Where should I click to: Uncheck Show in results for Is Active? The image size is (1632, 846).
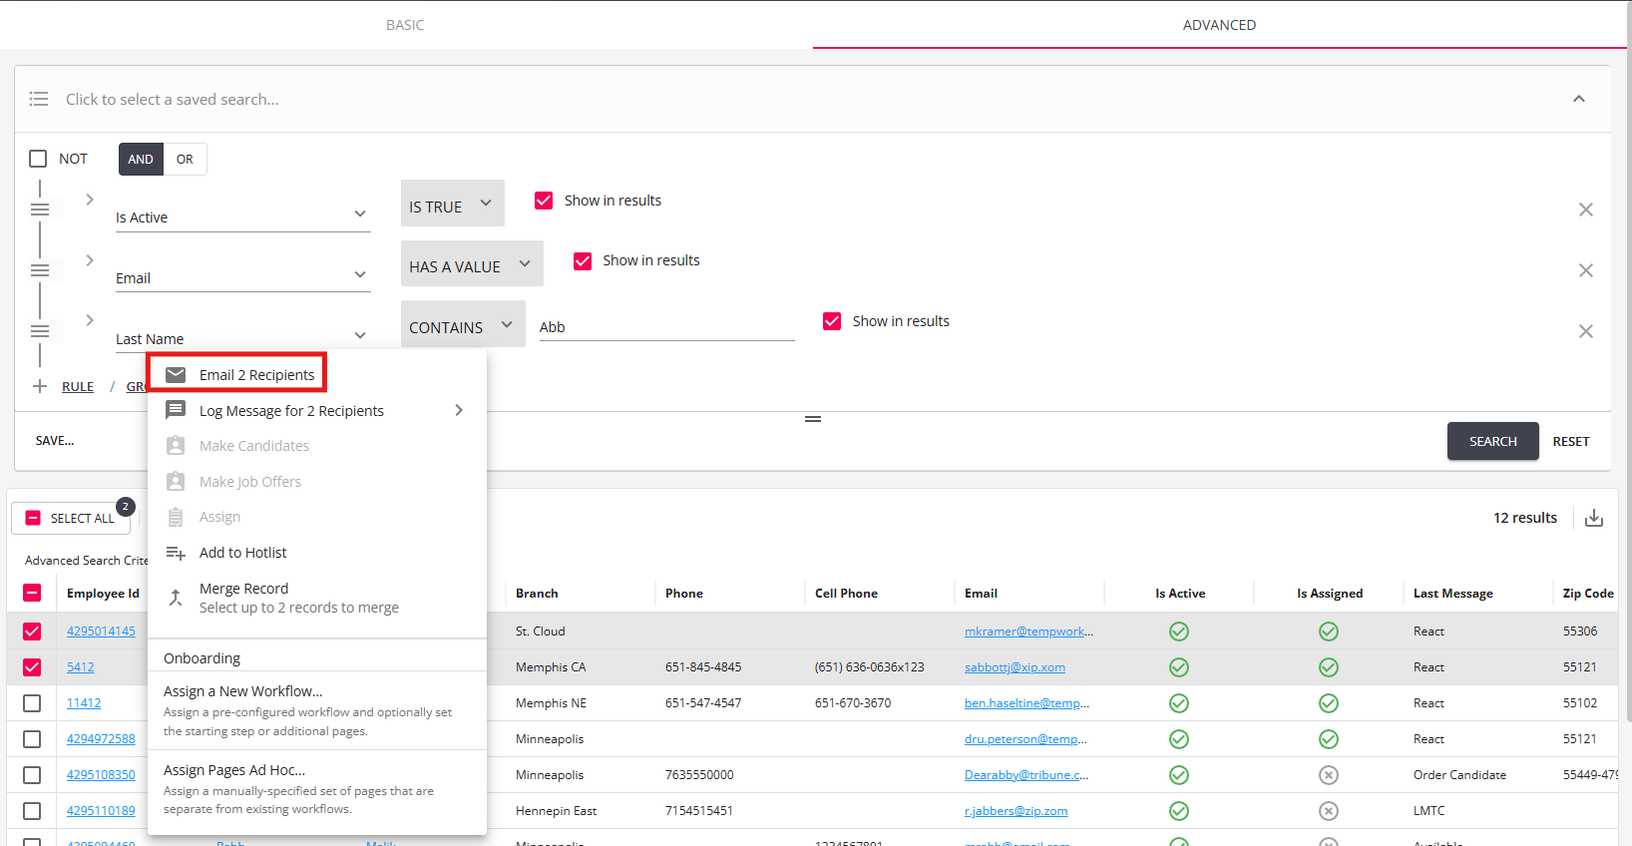pos(544,201)
